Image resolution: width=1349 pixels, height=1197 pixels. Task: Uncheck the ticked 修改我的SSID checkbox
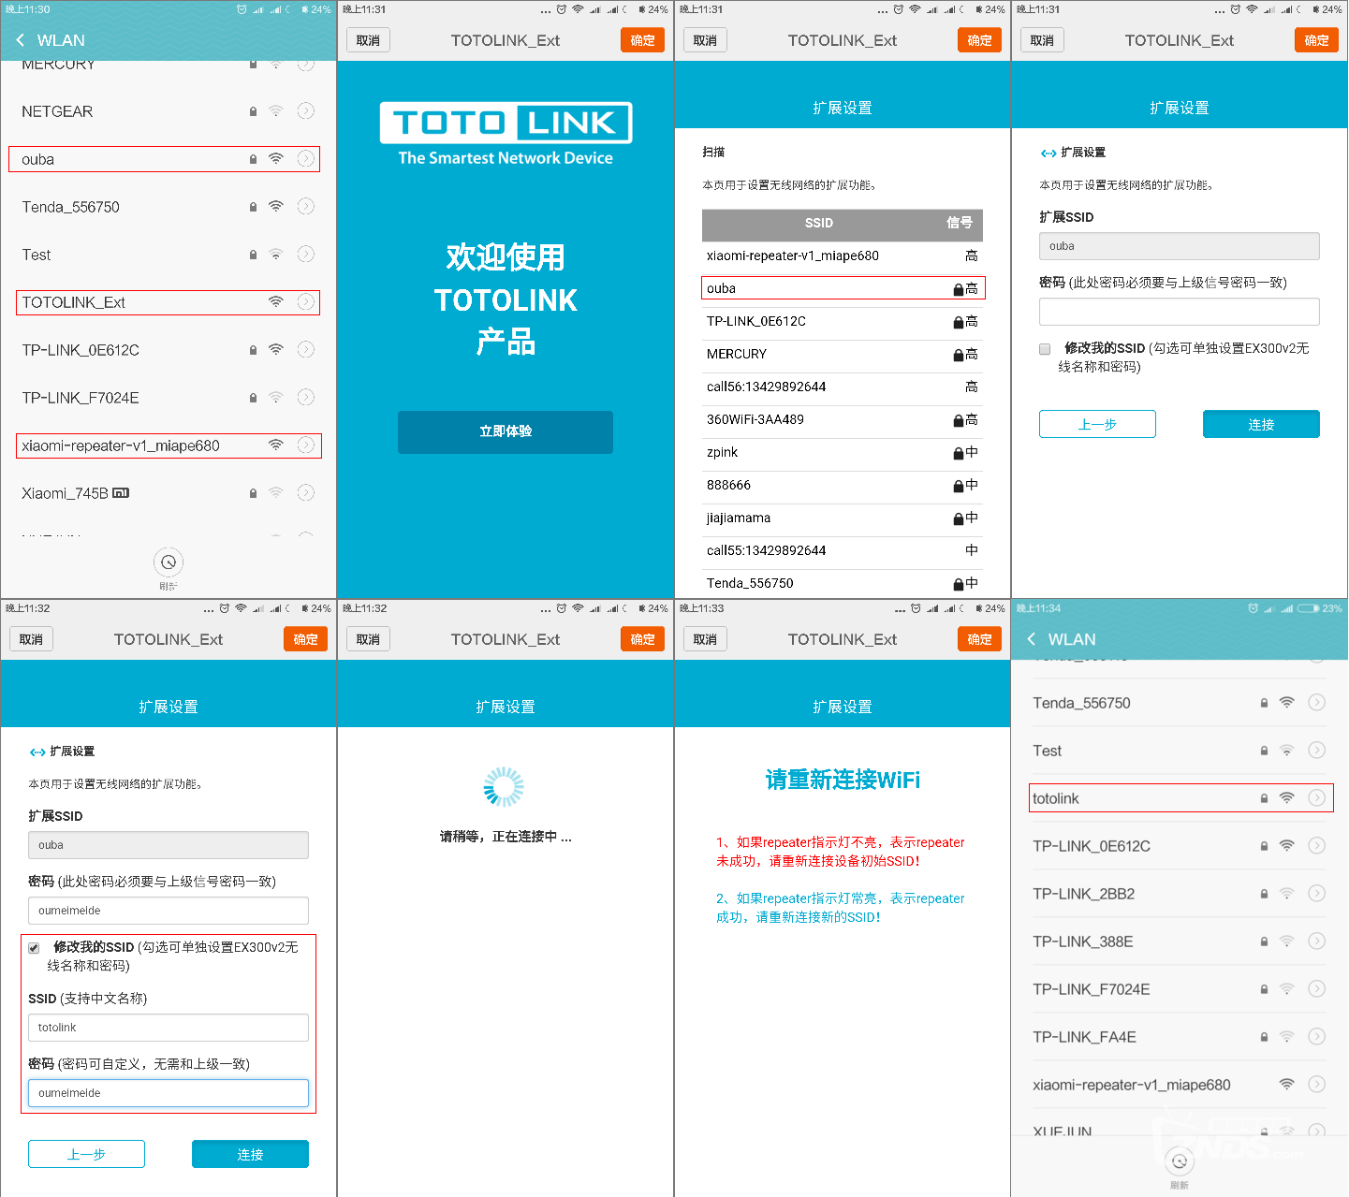coord(34,948)
